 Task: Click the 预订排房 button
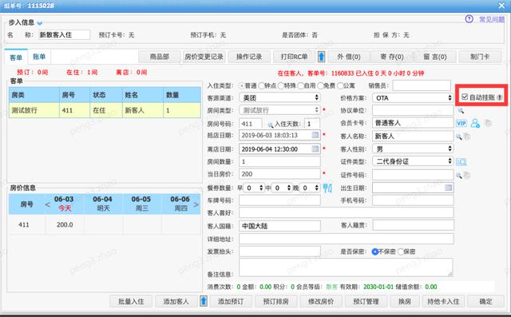[x=275, y=301]
